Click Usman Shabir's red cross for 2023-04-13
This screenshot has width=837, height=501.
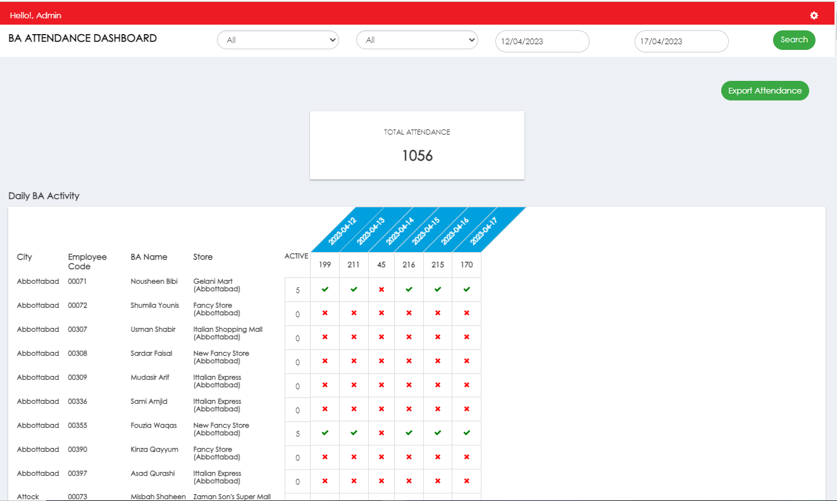[354, 337]
